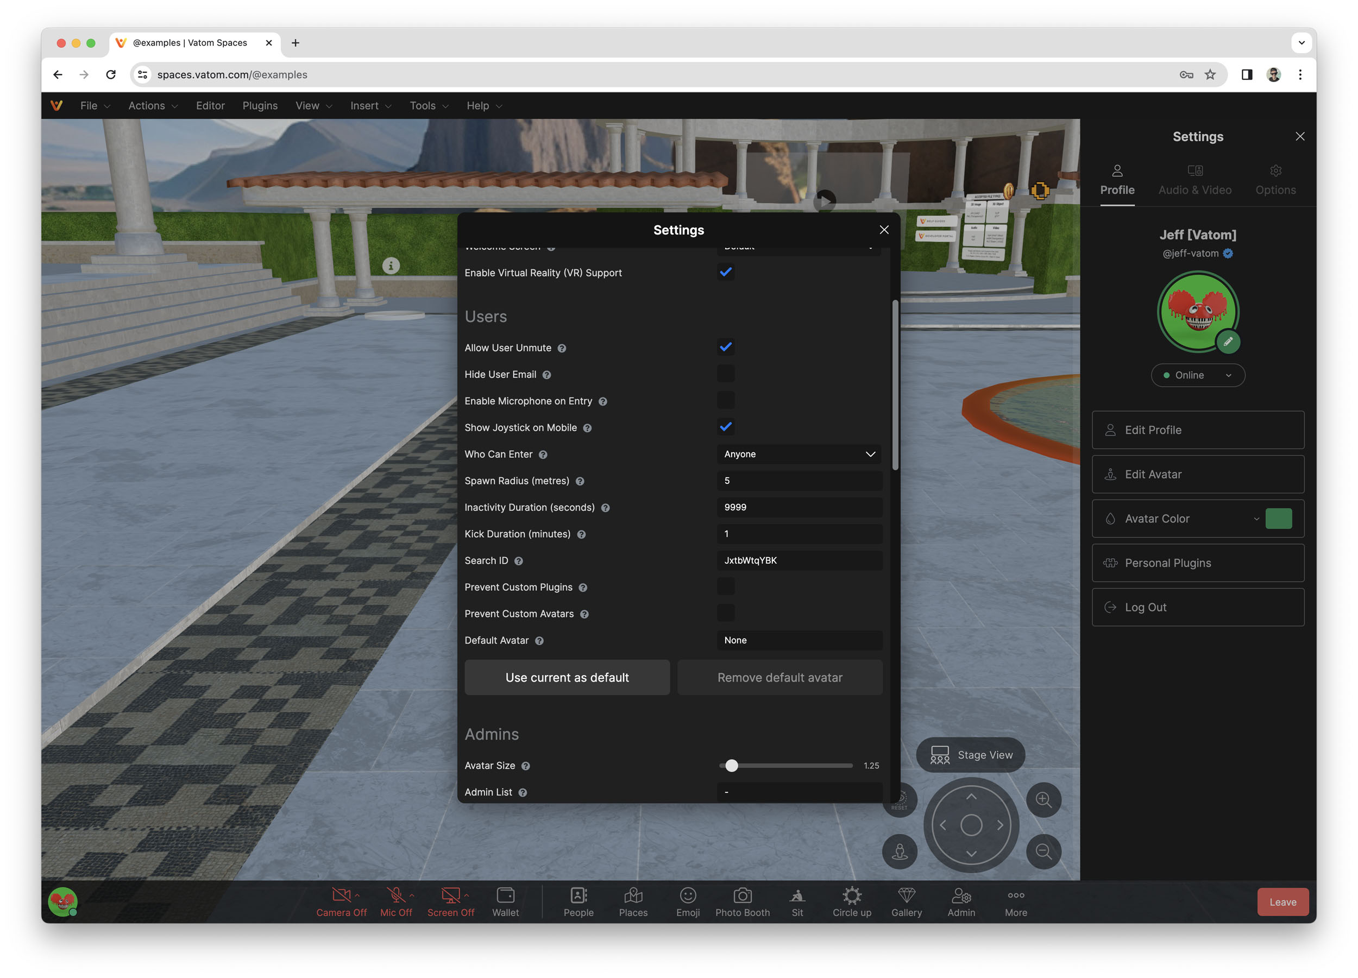Open the Places map

coord(633,901)
